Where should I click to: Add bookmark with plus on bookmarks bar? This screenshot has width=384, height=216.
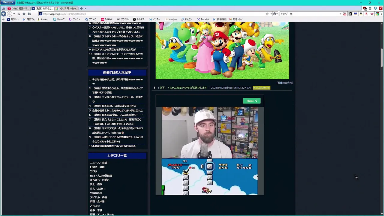pyautogui.click(x=3, y=19)
